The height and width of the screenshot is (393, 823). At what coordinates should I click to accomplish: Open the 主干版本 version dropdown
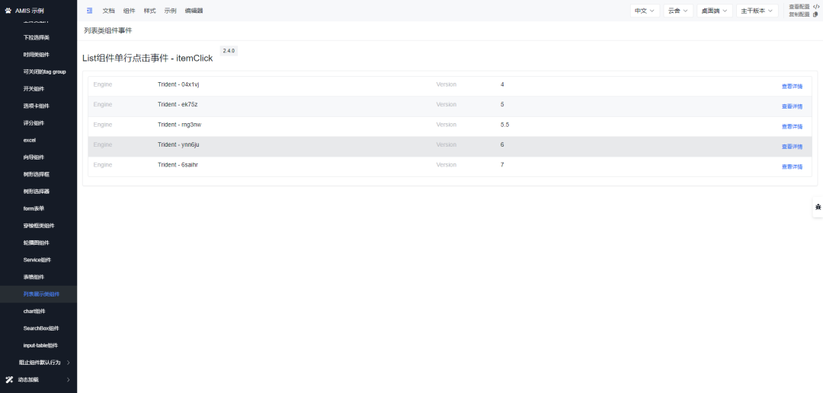click(757, 11)
